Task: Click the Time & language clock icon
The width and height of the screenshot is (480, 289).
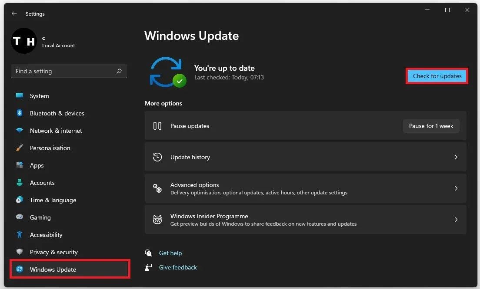Action: pyautogui.click(x=20, y=200)
